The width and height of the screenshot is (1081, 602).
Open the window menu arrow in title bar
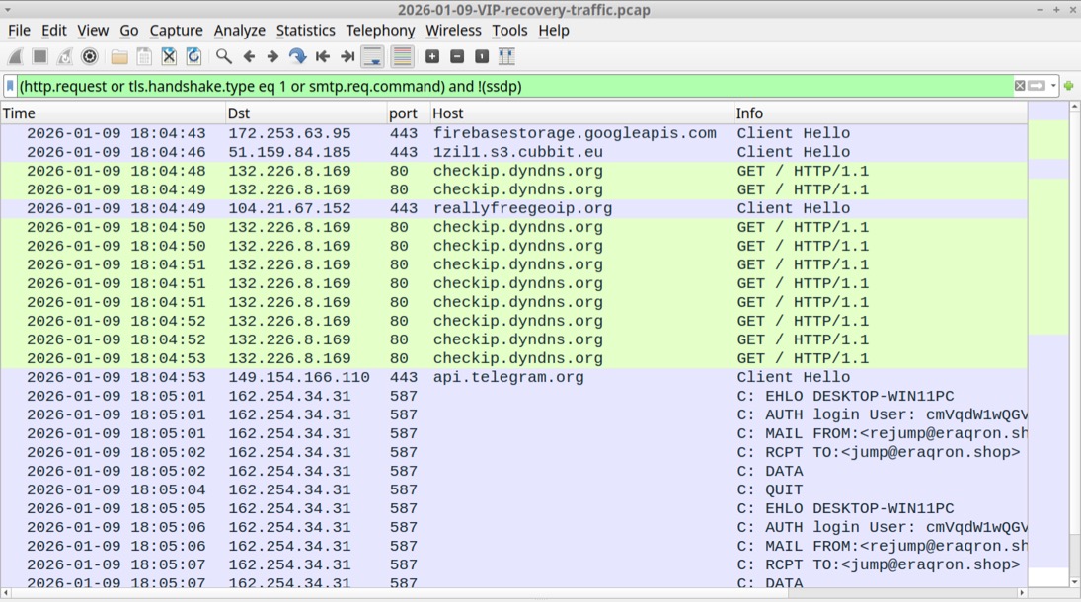pyautogui.click(x=8, y=10)
